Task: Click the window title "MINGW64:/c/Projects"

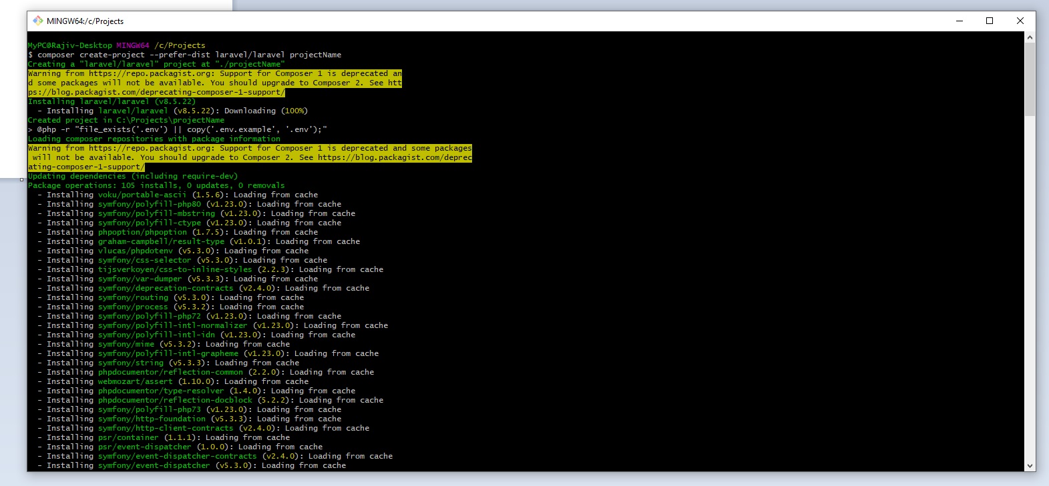Action: (x=85, y=21)
